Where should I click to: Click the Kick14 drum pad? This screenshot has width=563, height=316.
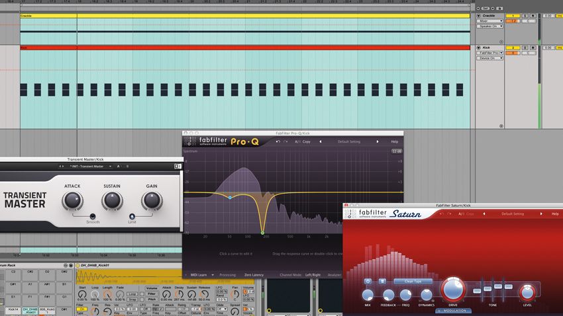point(13,310)
